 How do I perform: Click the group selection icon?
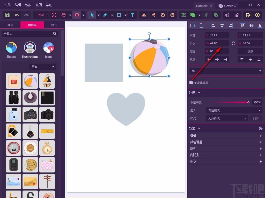click(183, 15)
